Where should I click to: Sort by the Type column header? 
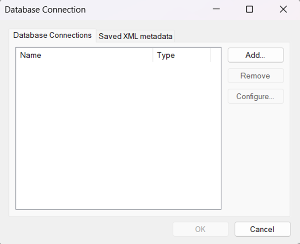coord(181,55)
